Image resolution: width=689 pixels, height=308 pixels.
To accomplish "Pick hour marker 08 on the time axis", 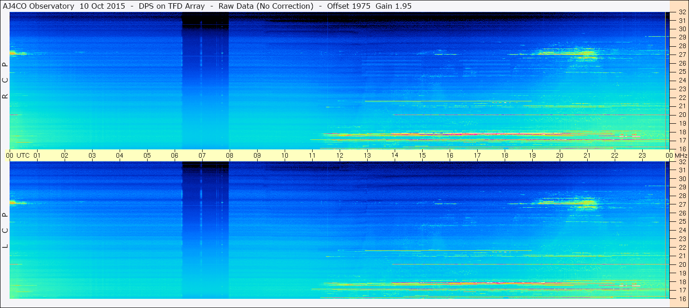I will pos(230,155).
